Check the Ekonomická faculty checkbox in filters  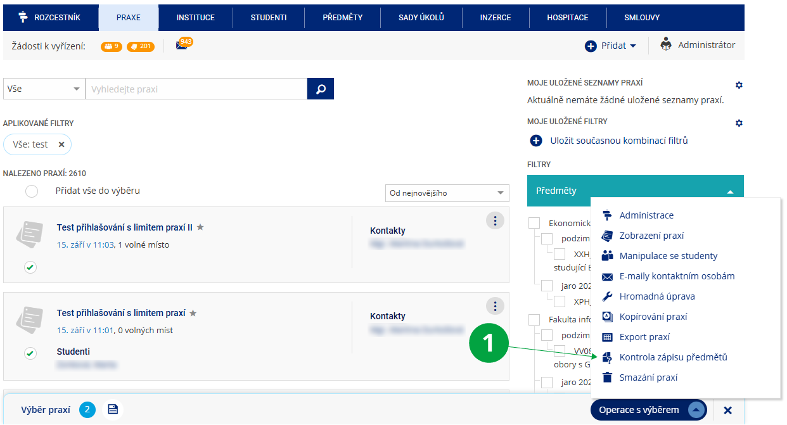534,223
